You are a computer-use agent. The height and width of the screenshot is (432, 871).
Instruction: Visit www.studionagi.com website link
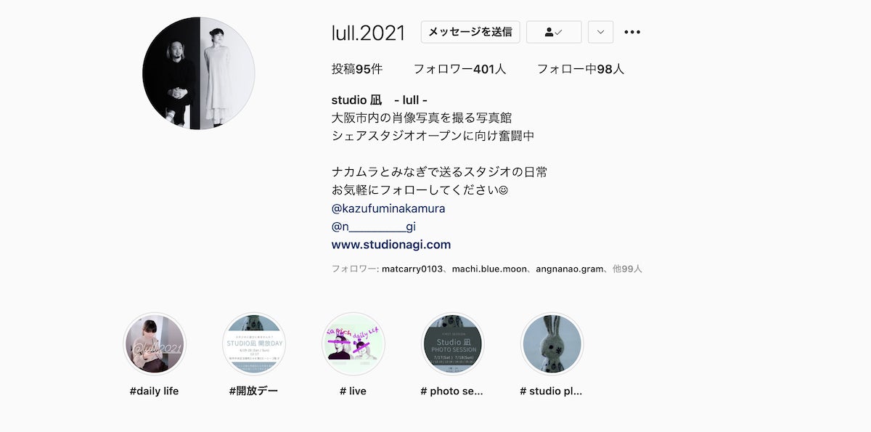click(x=391, y=245)
